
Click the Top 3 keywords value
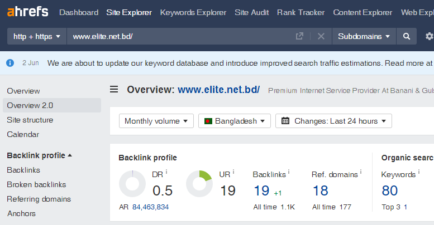click(405, 207)
